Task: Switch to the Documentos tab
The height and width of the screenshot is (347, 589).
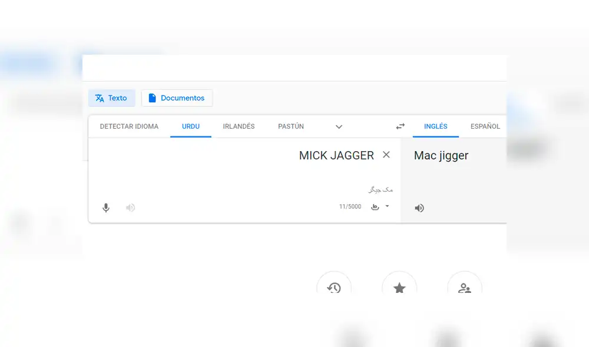Action: [x=177, y=98]
